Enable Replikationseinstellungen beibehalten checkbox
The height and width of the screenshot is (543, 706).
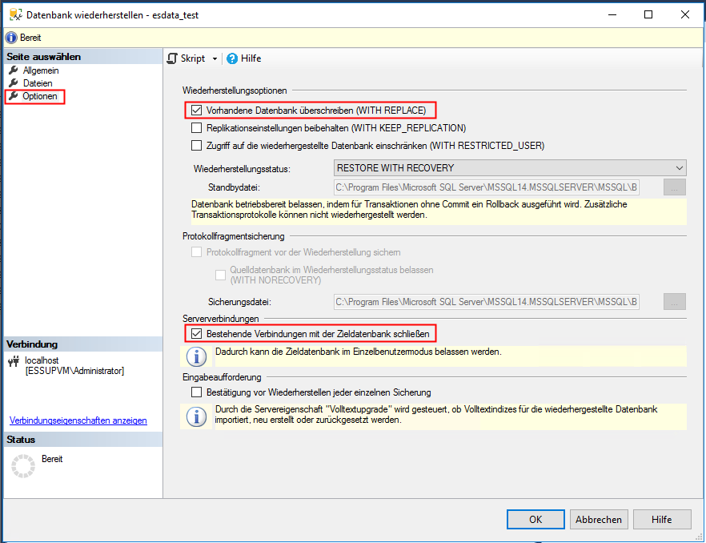197,127
